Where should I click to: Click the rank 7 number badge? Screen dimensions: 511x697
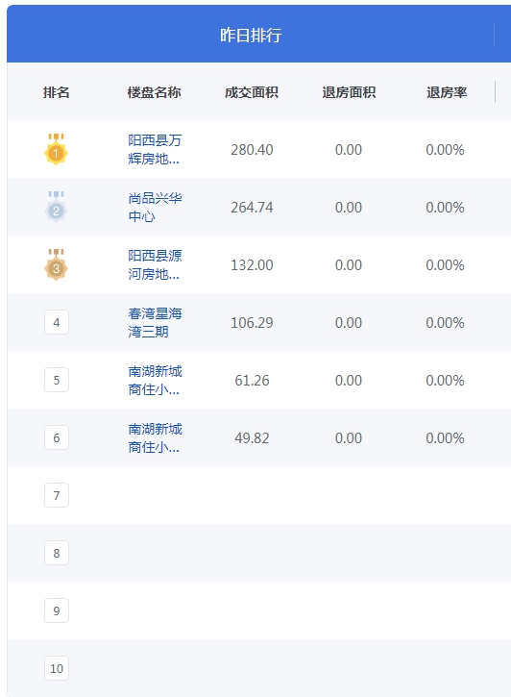(x=57, y=495)
